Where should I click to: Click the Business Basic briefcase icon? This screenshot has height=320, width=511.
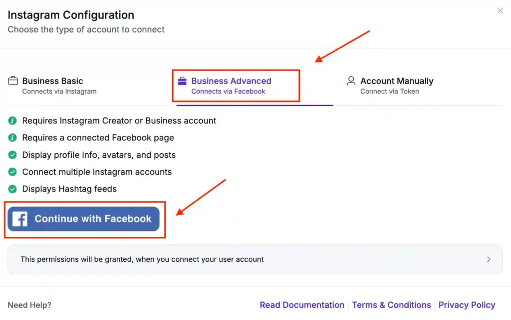(12, 81)
